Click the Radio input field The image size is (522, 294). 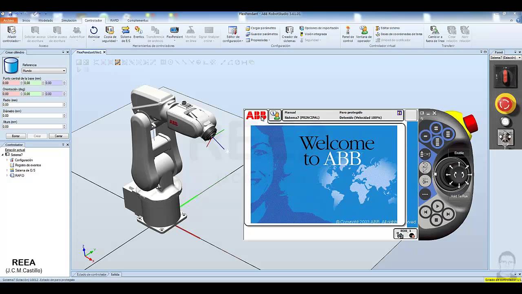(x=32, y=105)
